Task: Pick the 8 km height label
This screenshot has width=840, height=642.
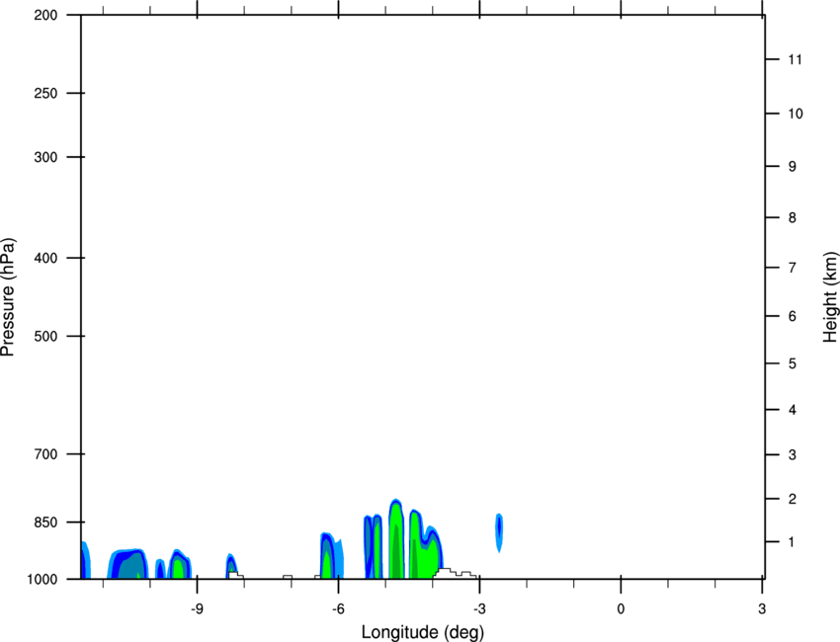Action: pyautogui.click(x=793, y=217)
